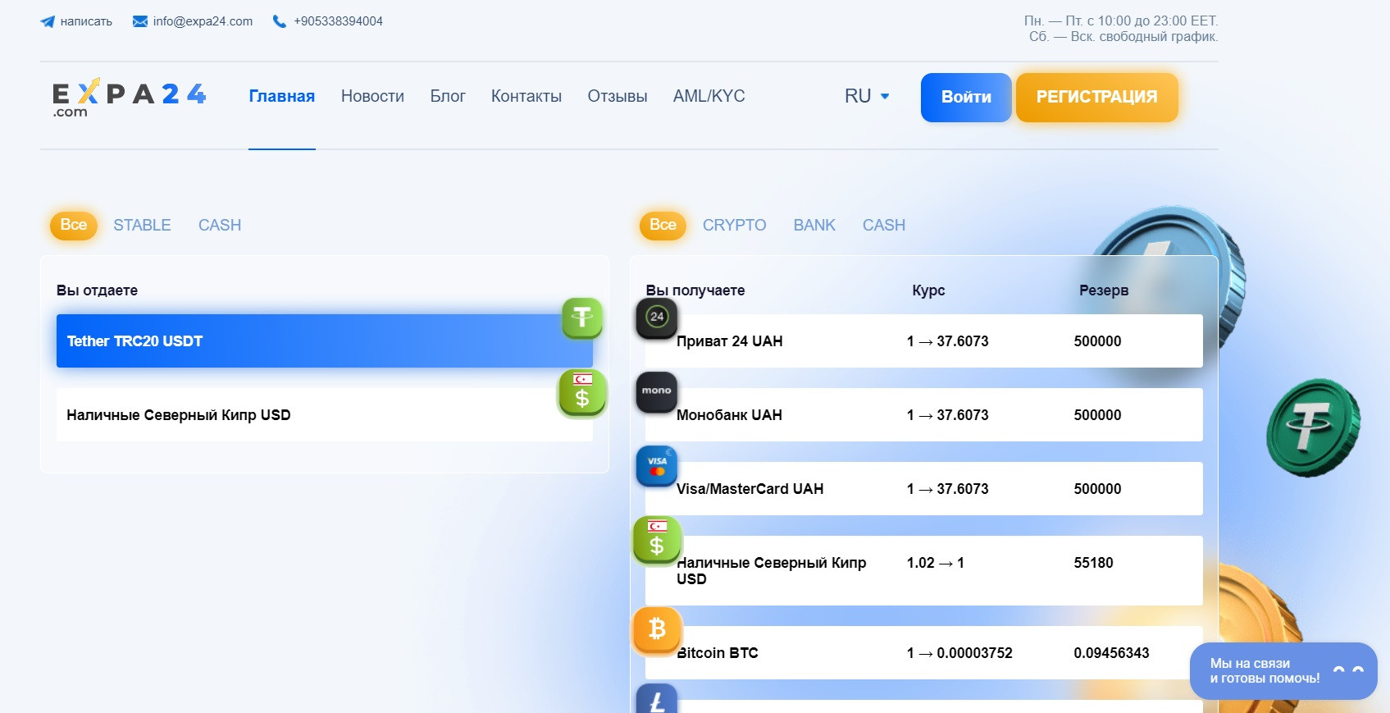Click the РЕГИСТРАЦИЯ button
1390x713 pixels.
[1097, 98]
